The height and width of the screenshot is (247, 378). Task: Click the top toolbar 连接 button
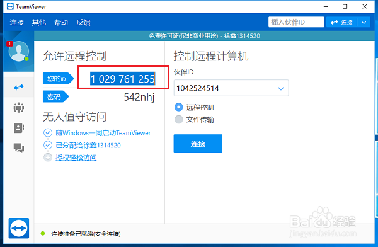pyautogui.click(x=341, y=23)
